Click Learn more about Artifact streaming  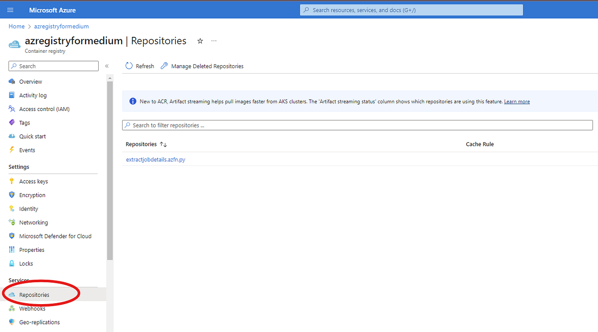click(x=517, y=101)
